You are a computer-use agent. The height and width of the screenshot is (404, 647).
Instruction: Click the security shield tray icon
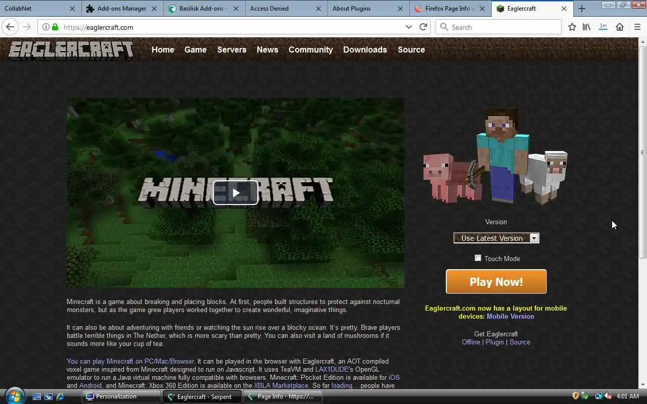[576, 396]
